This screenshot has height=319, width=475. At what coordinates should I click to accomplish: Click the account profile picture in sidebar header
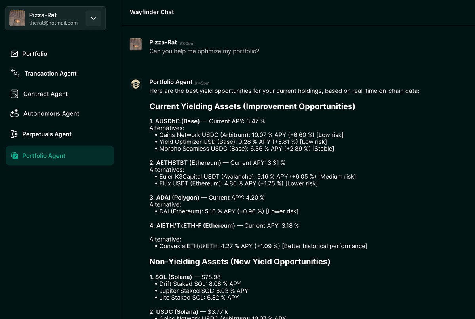(17, 19)
